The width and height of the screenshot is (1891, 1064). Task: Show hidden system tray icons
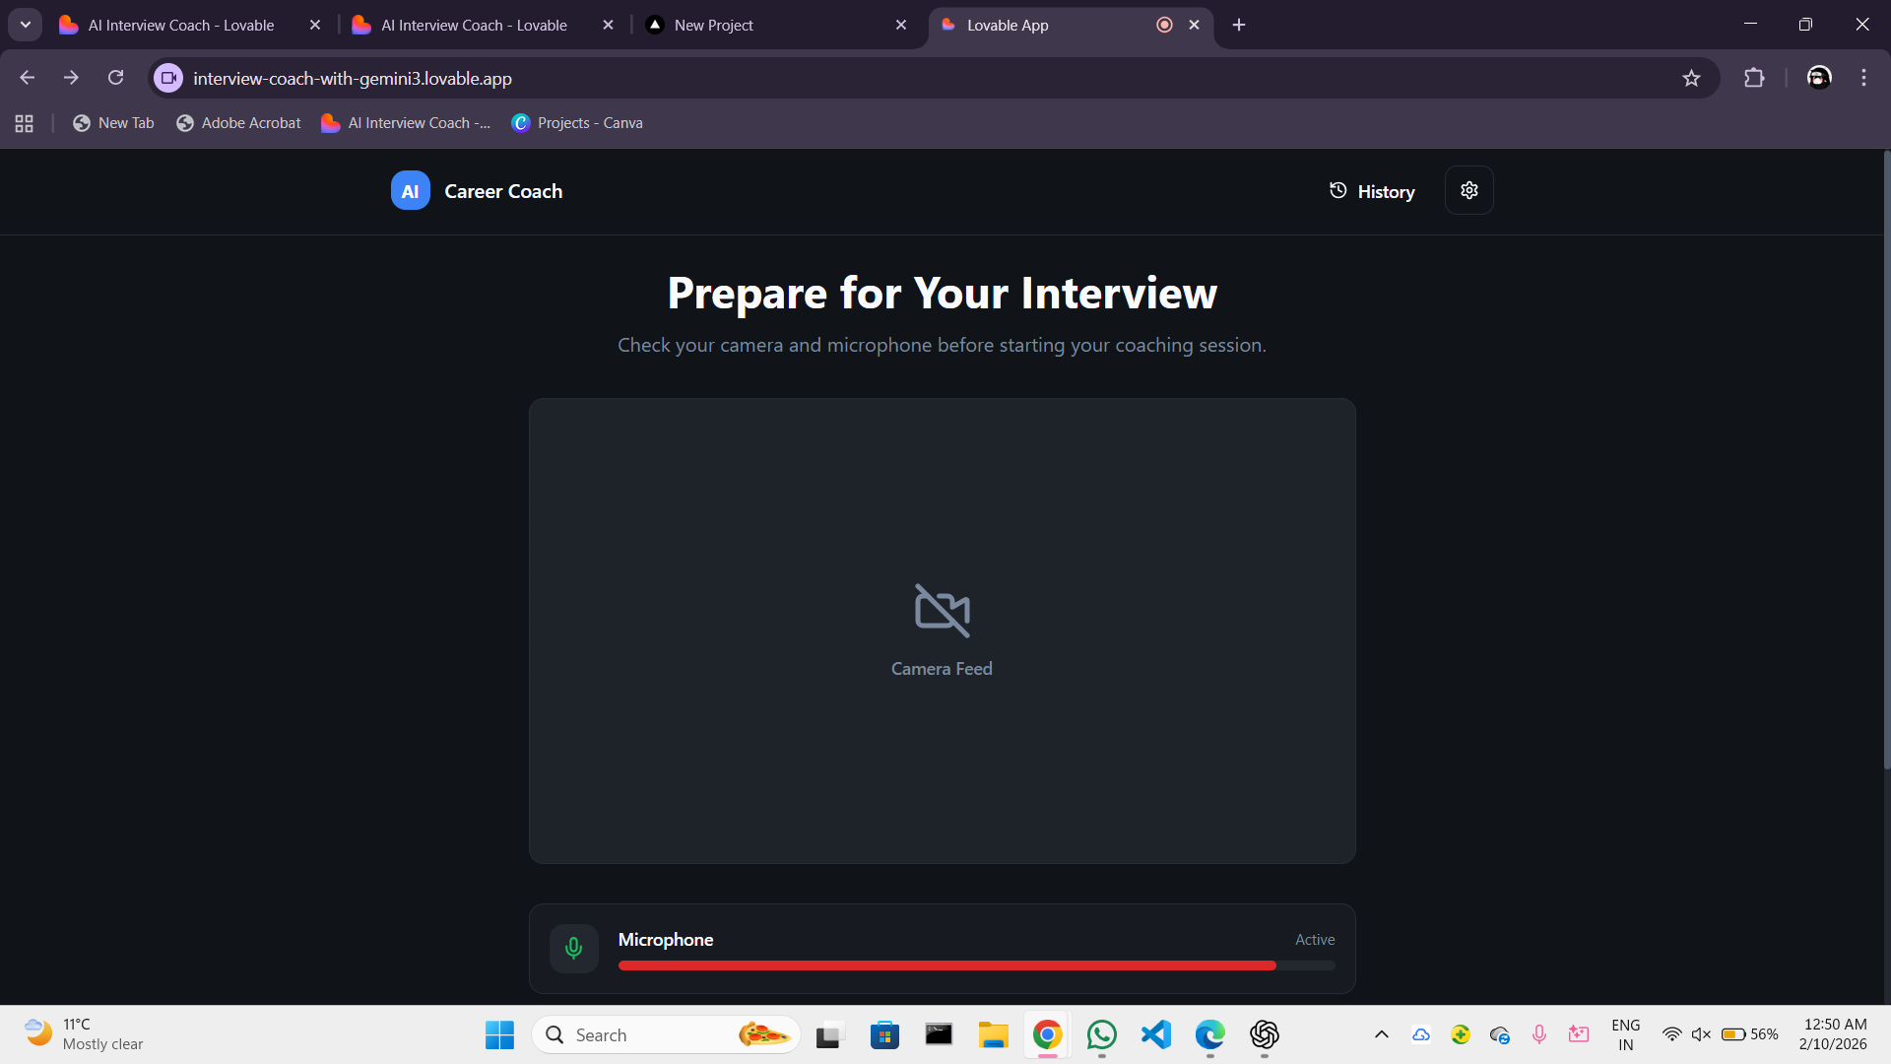point(1381,1034)
